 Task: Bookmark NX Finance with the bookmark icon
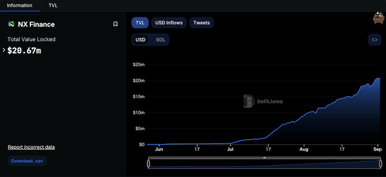[115, 24]
